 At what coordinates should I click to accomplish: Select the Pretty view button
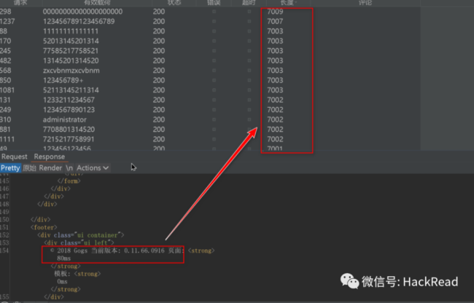(x=10, y=168)
